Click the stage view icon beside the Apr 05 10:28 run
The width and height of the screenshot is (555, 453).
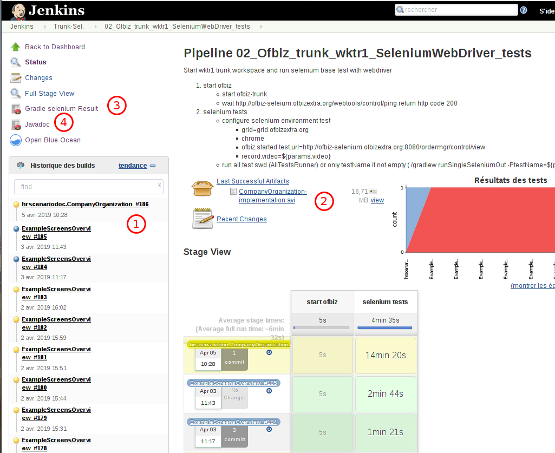tap(269, 352)
